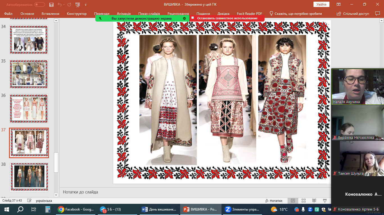Switch to the Основне ribbon tab
Screen dimensions: 384x215
pos(27,14)
